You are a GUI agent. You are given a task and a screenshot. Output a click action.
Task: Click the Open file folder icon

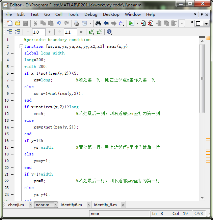(18, 23)
